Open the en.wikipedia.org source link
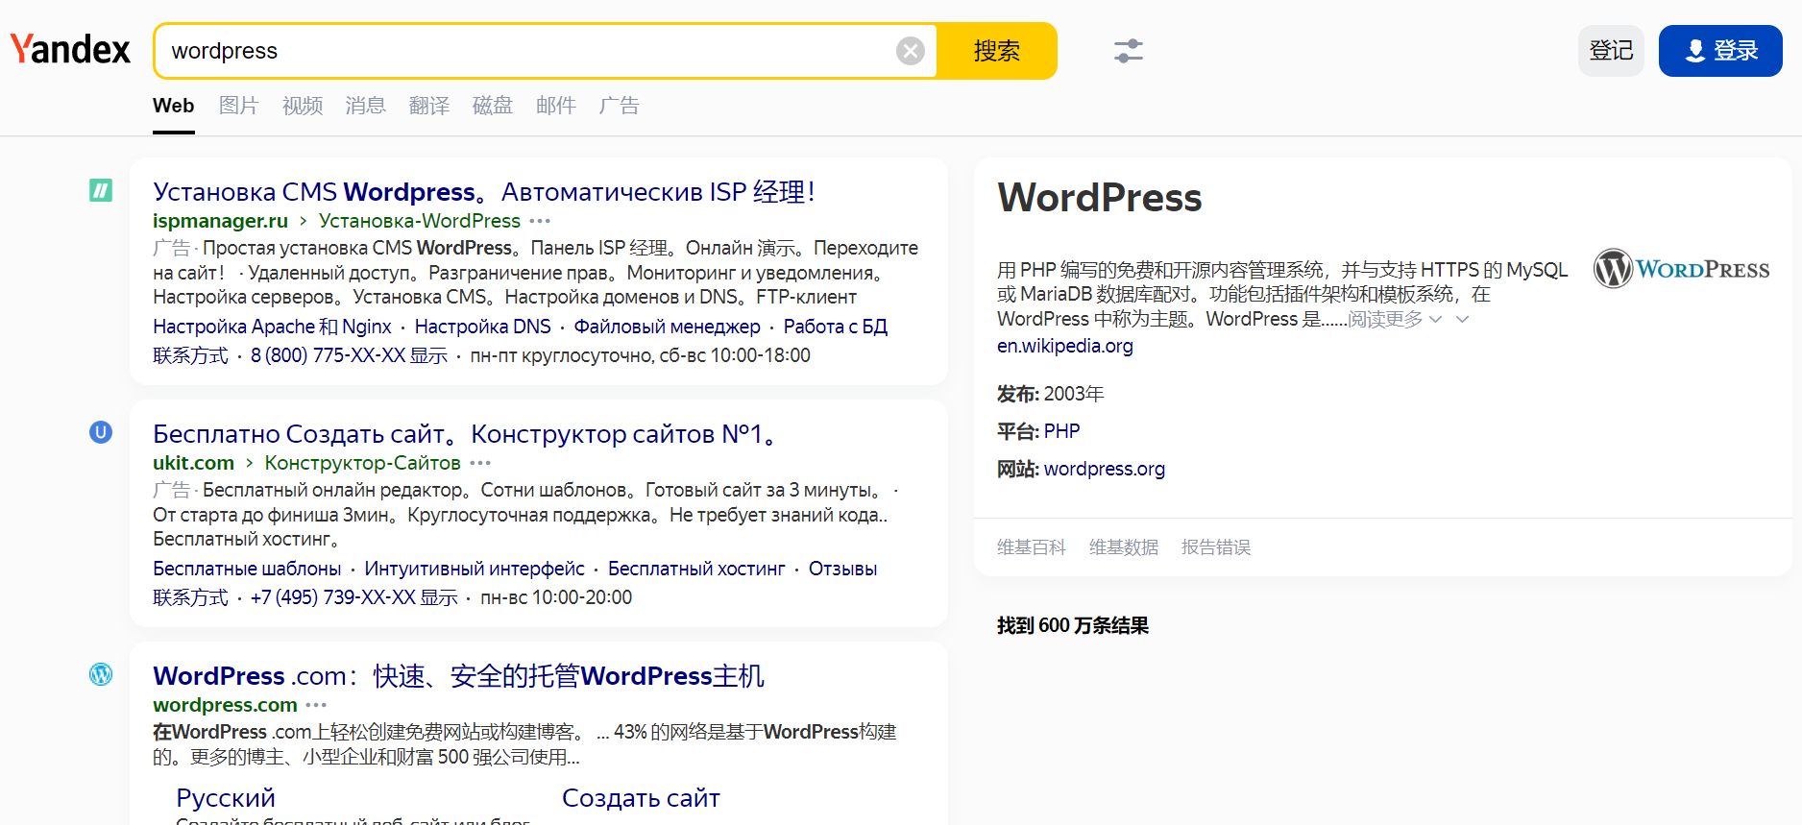Image resolution: width=1802 pixels, height=825 pixels. coord(1065,346)
